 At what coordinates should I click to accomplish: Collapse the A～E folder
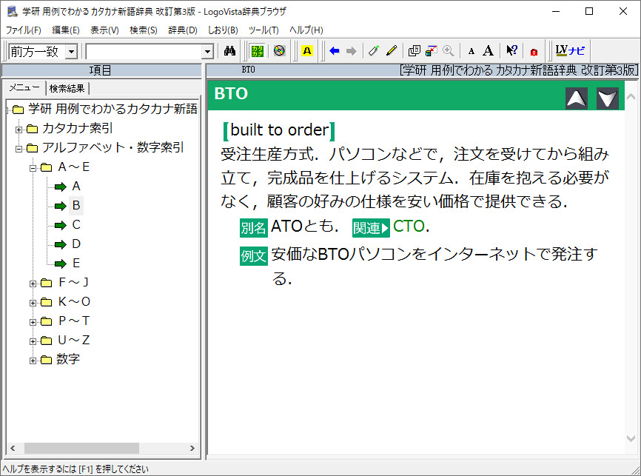tap(33, 168)
